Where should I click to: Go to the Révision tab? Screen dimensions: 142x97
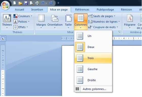click(126, 10)
